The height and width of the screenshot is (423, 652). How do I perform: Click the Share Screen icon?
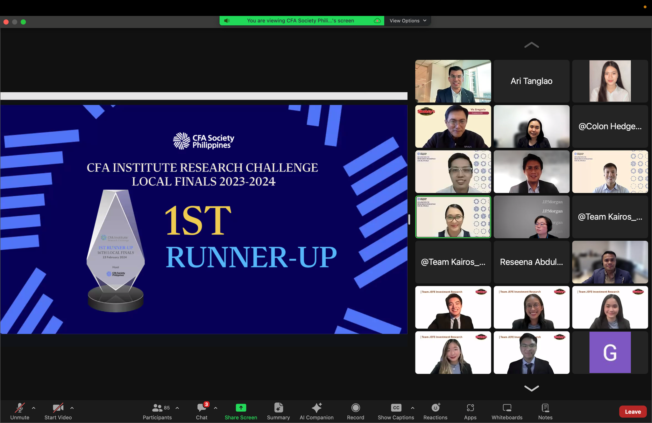coord(241,408)
